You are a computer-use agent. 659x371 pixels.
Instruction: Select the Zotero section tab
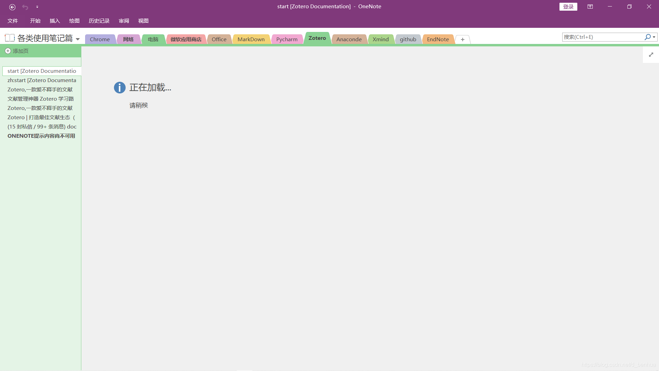tap(317, 38)
